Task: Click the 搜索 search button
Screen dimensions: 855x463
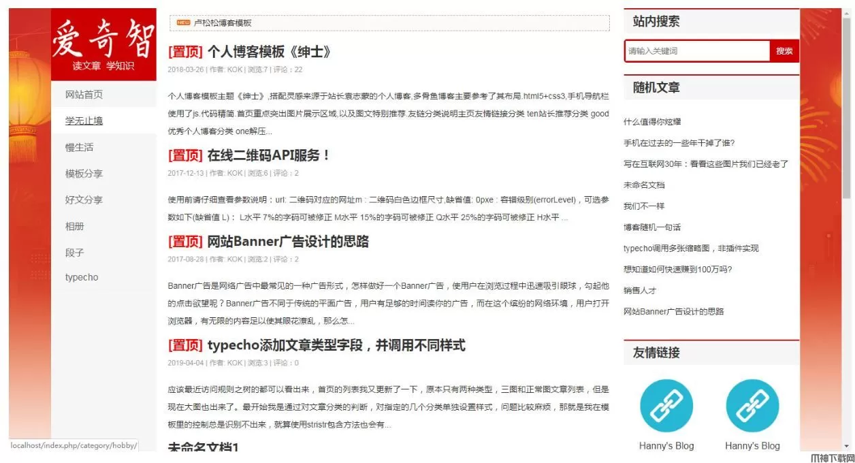Action: [x=784, y=51]
